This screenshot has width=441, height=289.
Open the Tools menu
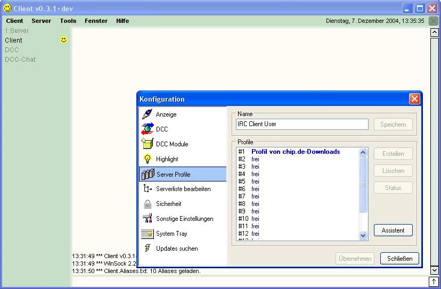pyautogui.click(x=68, y=21)
